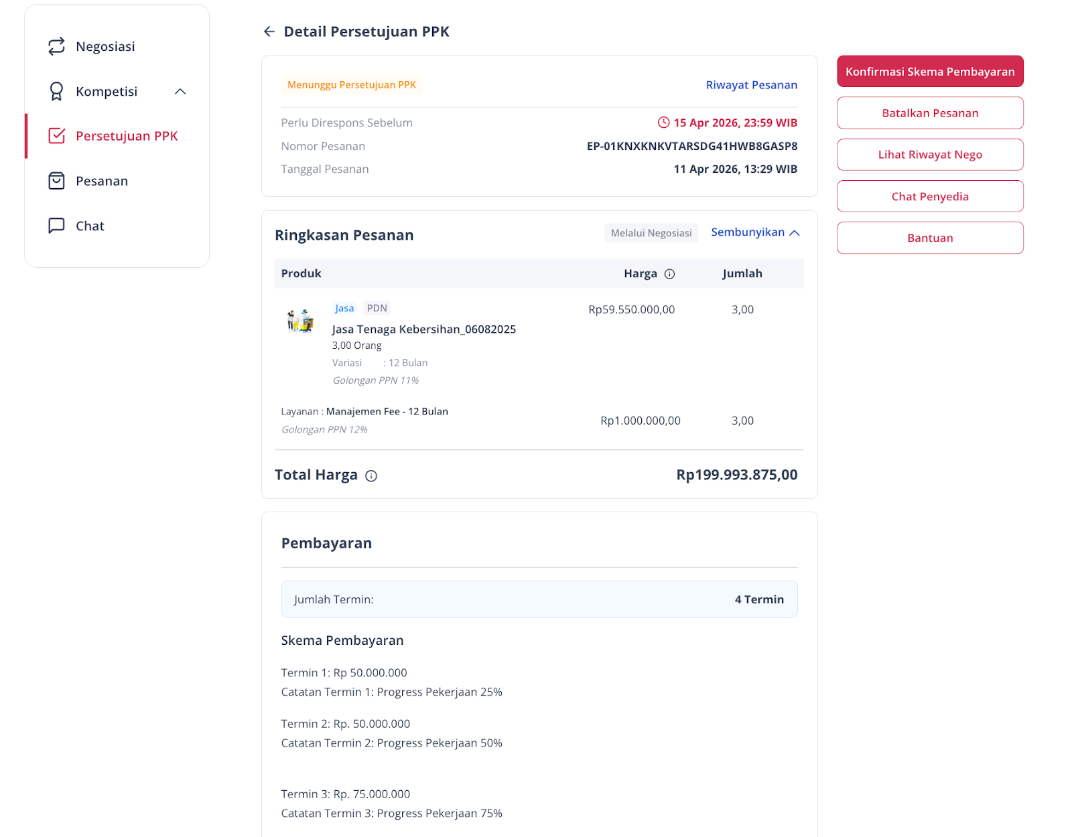Click the back arrow beside Detail Persetujuan PPK
Viewport: 1072px width, 837px height.
269,31
